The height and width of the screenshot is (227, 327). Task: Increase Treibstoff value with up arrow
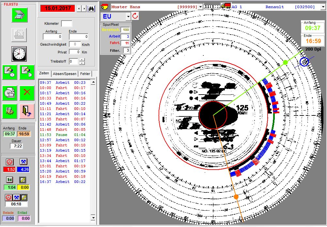tap(82, 60)
